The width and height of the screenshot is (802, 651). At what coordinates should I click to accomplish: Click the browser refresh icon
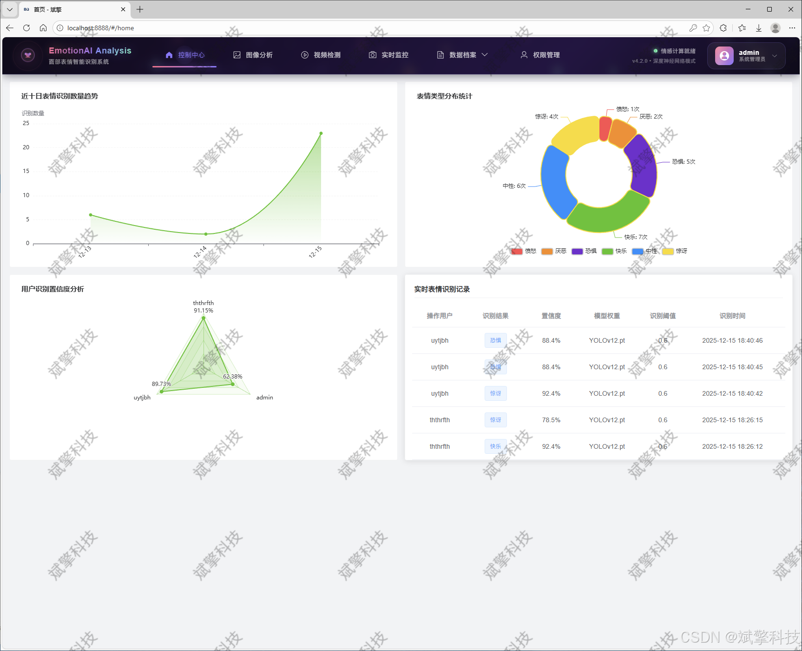point(26,28)
